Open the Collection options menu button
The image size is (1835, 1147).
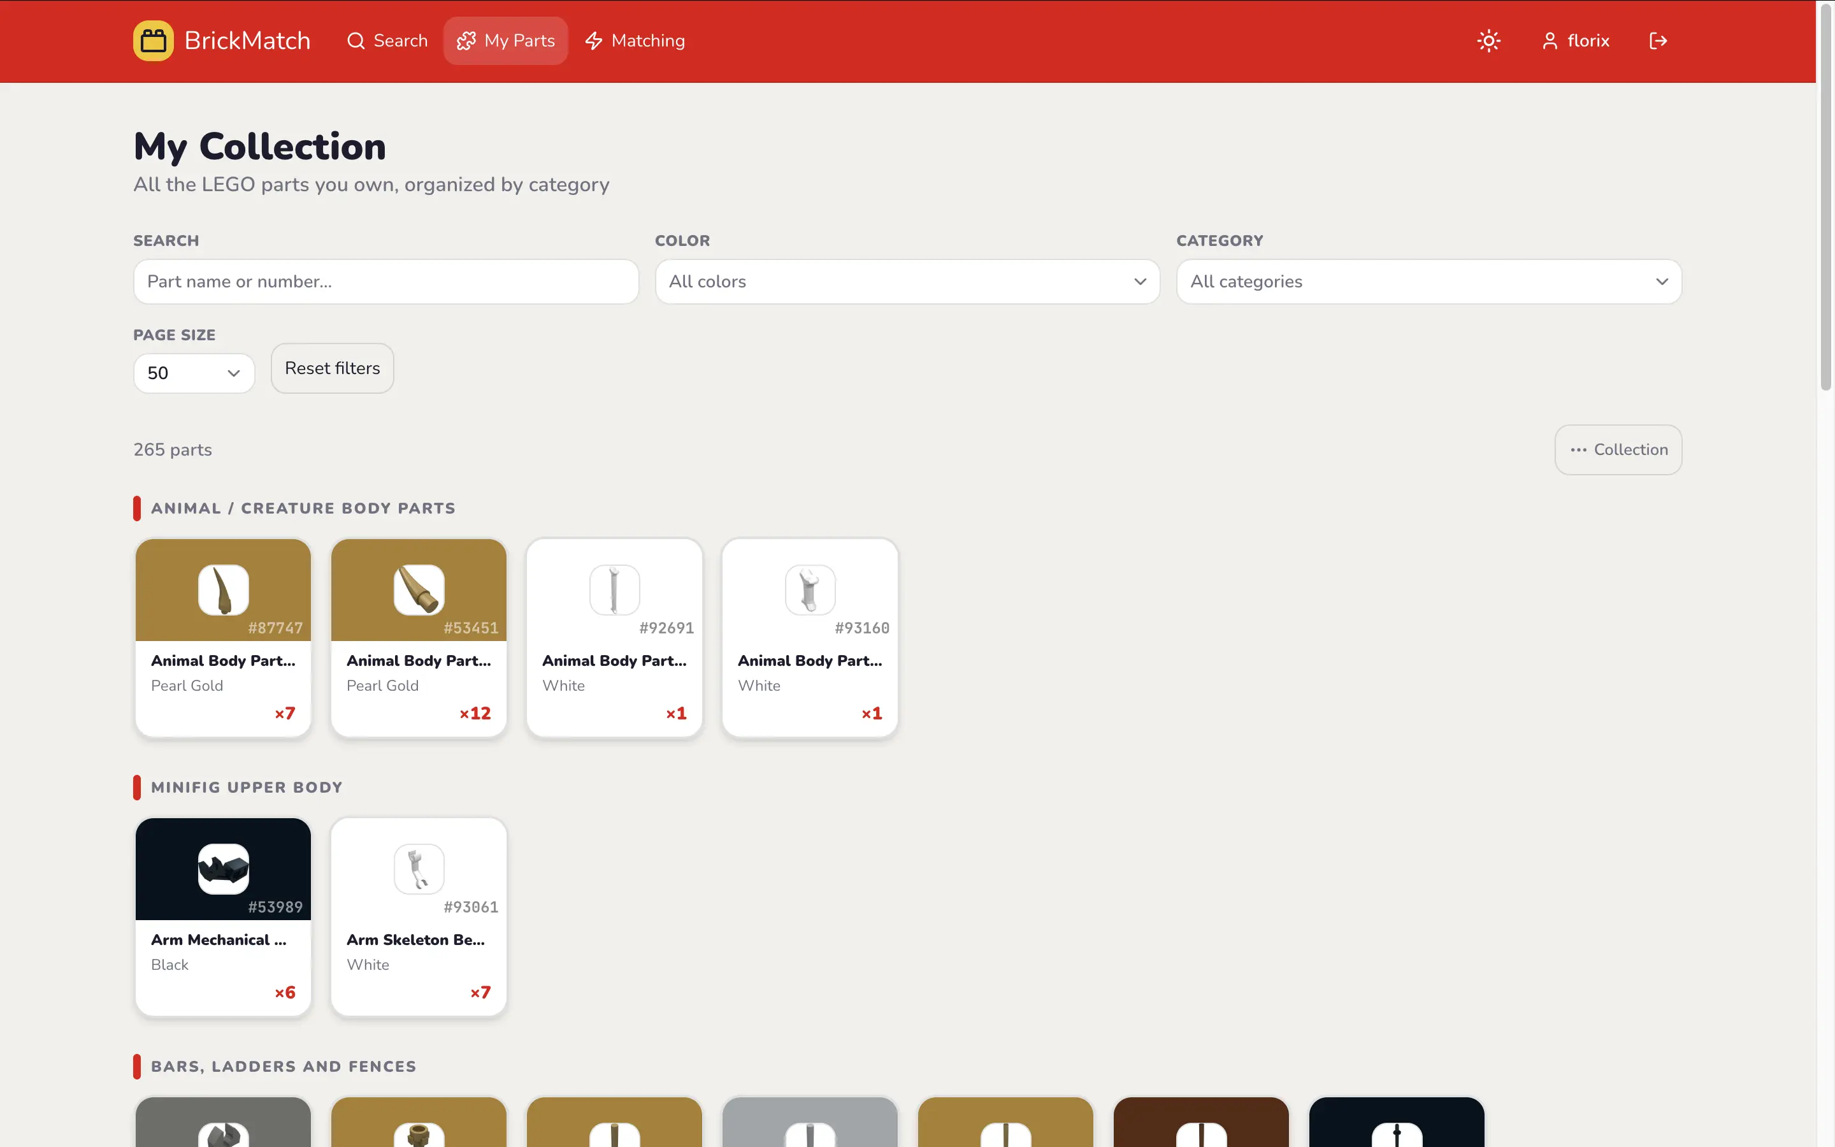click(x=1618, y=450)
